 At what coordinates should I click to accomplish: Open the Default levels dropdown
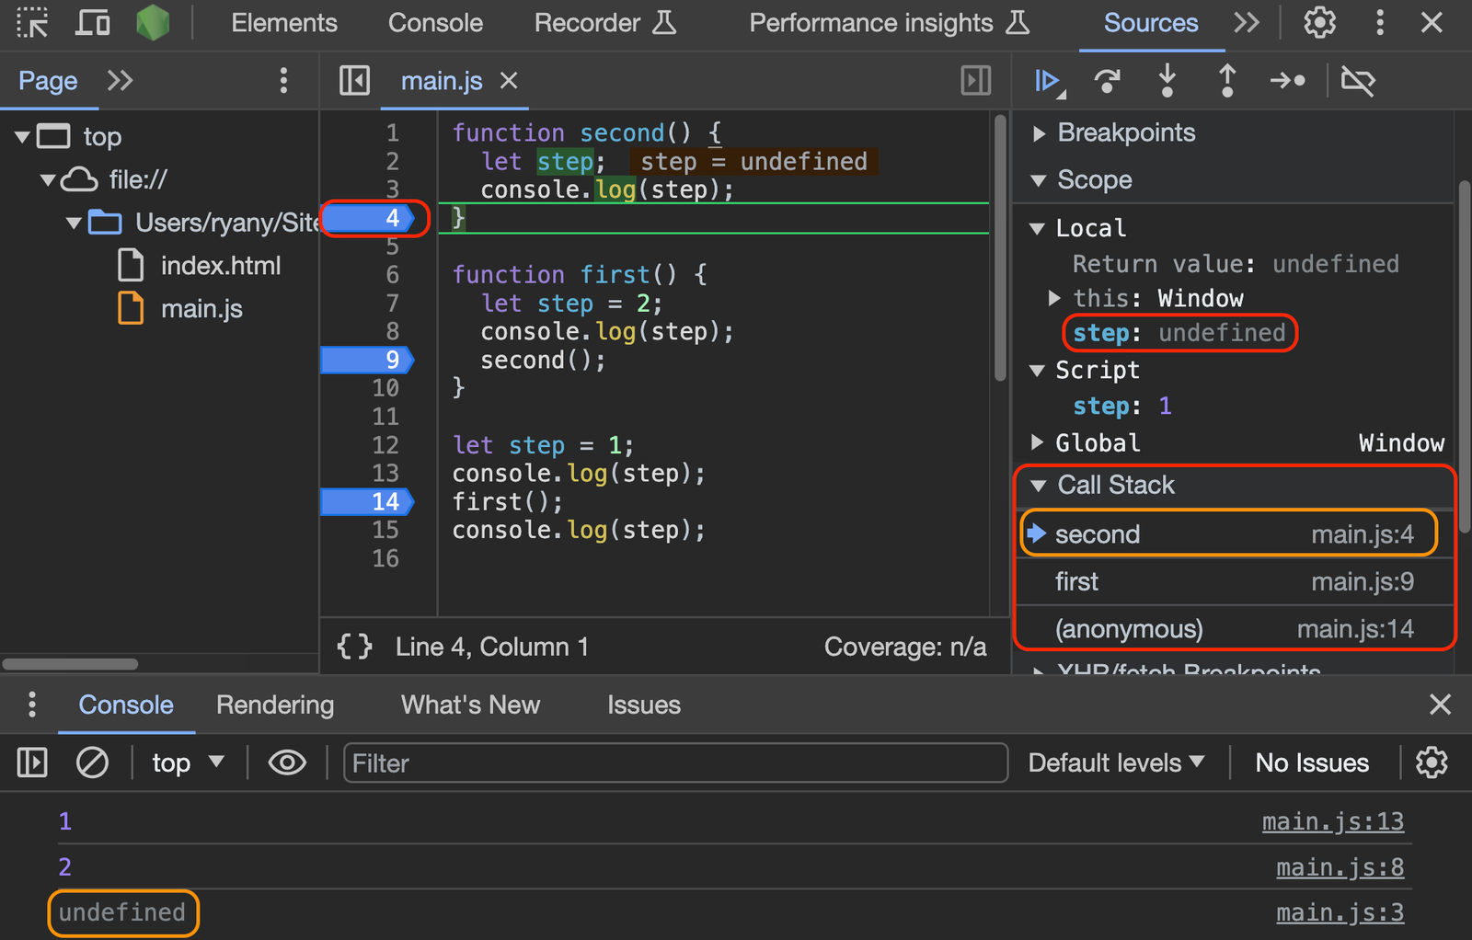1117,762
